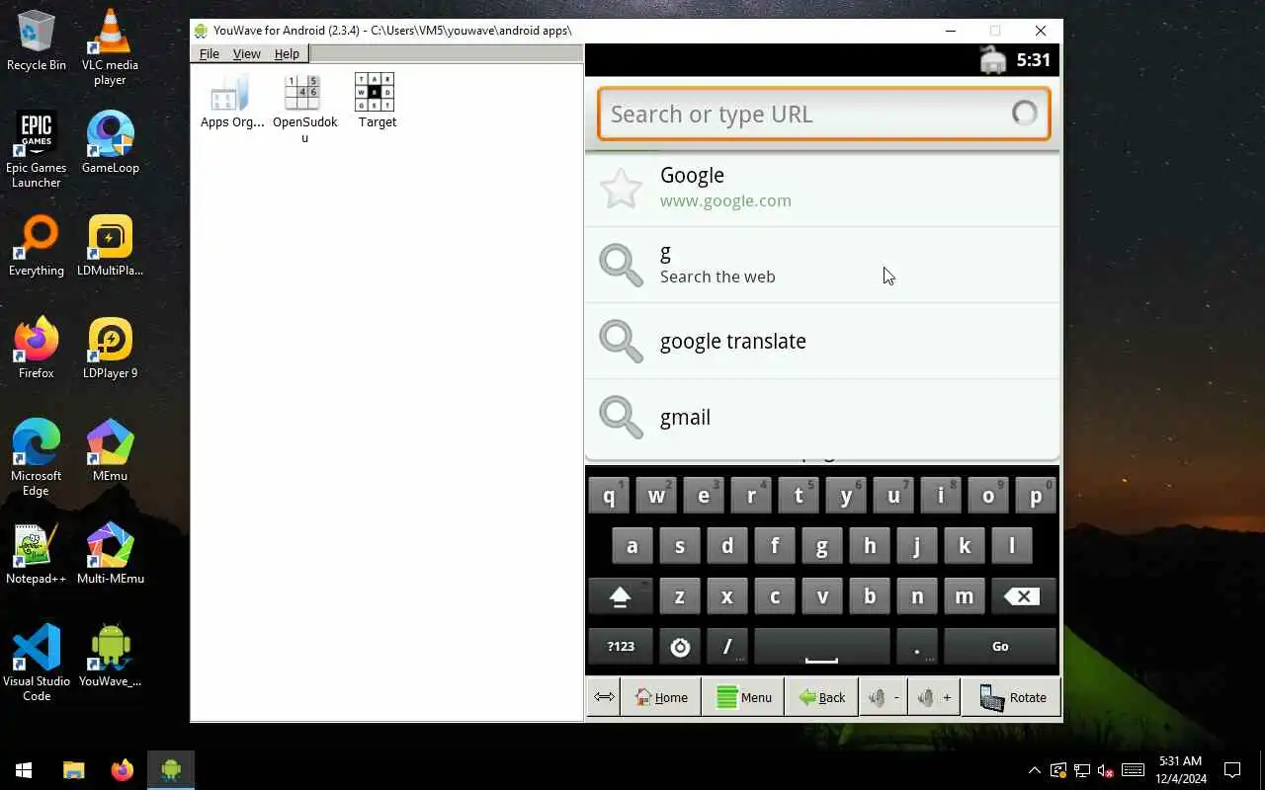The height and width of the screenshot is (790, 1265).
Task: Click the magnifier icon beside 'google translate'
Action: 622,341
